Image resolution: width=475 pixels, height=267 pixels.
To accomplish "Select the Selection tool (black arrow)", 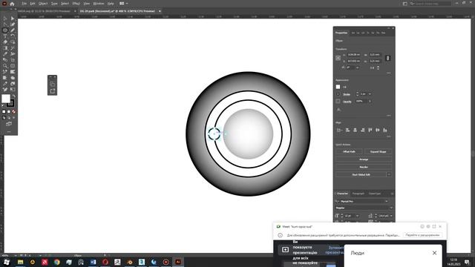I will click(5, 19).
